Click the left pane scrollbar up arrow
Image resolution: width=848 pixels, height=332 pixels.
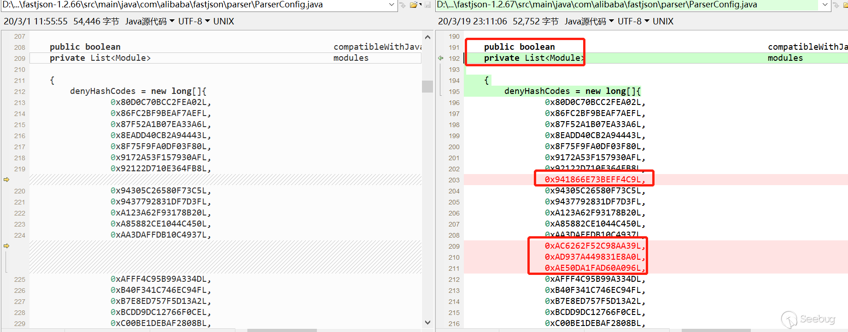pyautogui.click(x=427, y=37)
